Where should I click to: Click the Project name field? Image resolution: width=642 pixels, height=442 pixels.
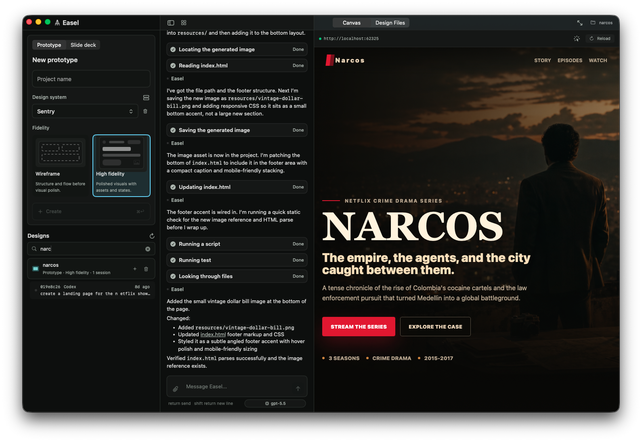[91, 79]
